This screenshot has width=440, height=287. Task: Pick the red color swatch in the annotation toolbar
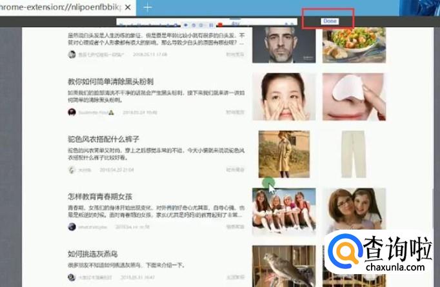pos(220,25)
